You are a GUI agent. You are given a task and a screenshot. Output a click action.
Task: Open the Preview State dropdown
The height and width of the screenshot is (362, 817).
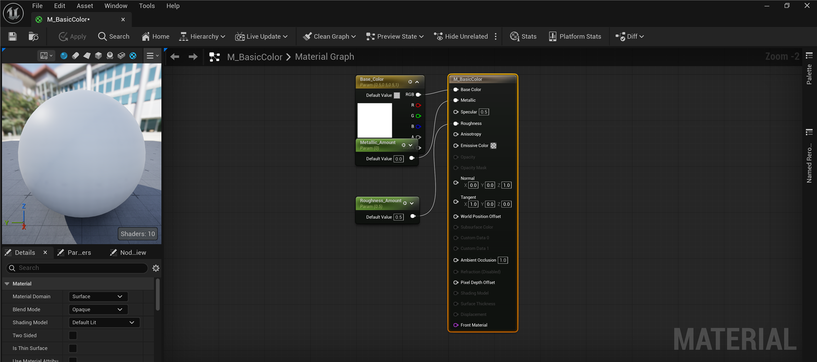(x=395, y=36)
